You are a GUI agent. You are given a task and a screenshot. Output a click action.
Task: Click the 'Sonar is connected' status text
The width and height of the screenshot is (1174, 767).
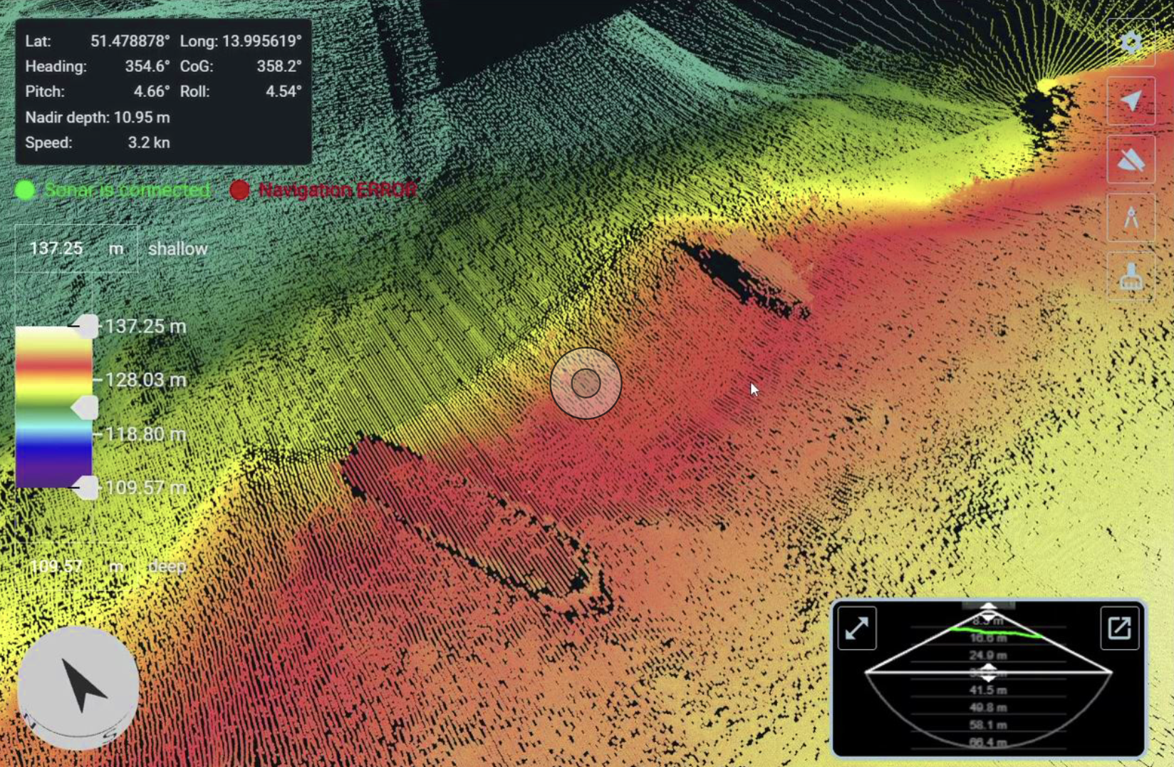tap(128, 190)
